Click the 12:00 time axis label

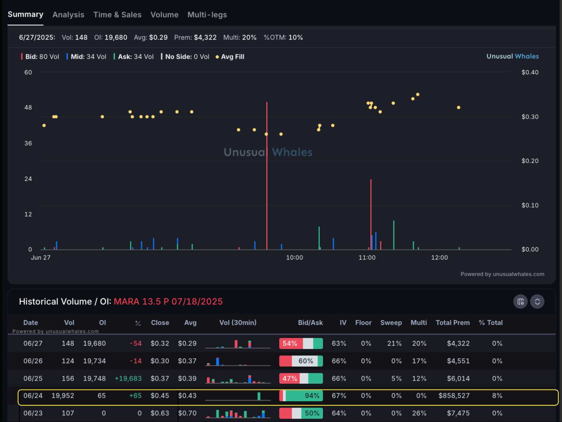[x=440, y=258]
